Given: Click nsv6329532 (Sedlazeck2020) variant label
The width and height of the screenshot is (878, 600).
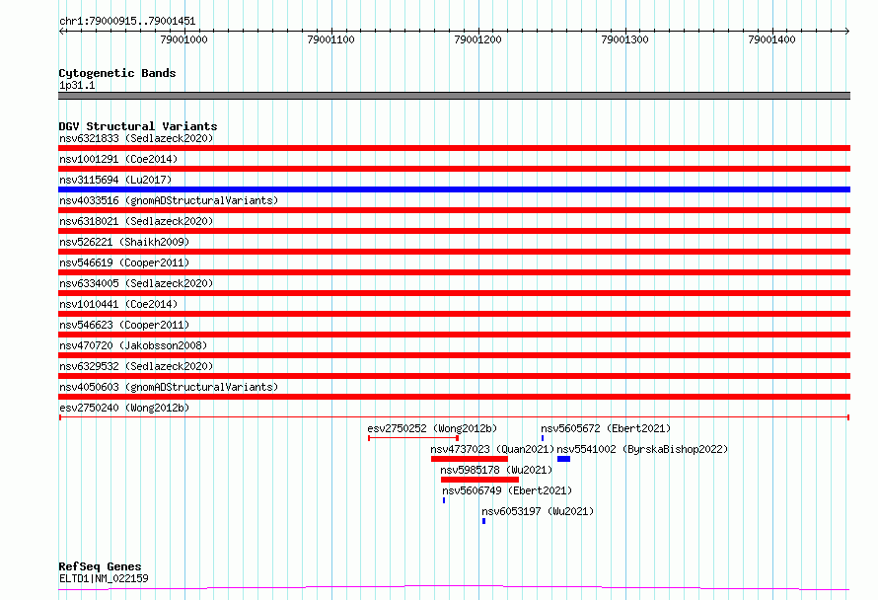Looking at the screenshot, I should tap(136, 366).
